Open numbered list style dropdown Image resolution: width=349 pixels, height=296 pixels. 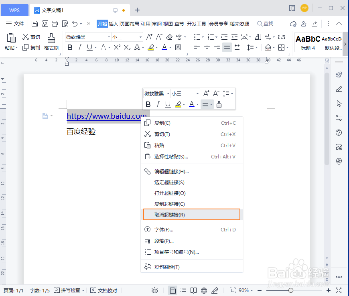tap(216, 37)
